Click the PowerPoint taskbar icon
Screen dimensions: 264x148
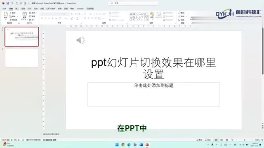click(x=147, y=145)
